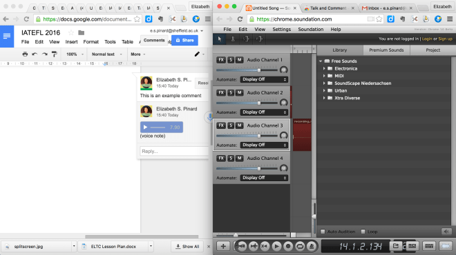The width and height of the screenshot is (456, 255).
Task: Open the Comments button in Docs
Action: pyautogui.click(x=154, y=41)
